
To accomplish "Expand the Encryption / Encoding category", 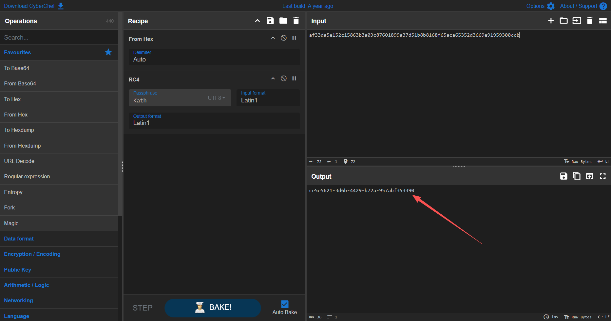I will (32, 254).
